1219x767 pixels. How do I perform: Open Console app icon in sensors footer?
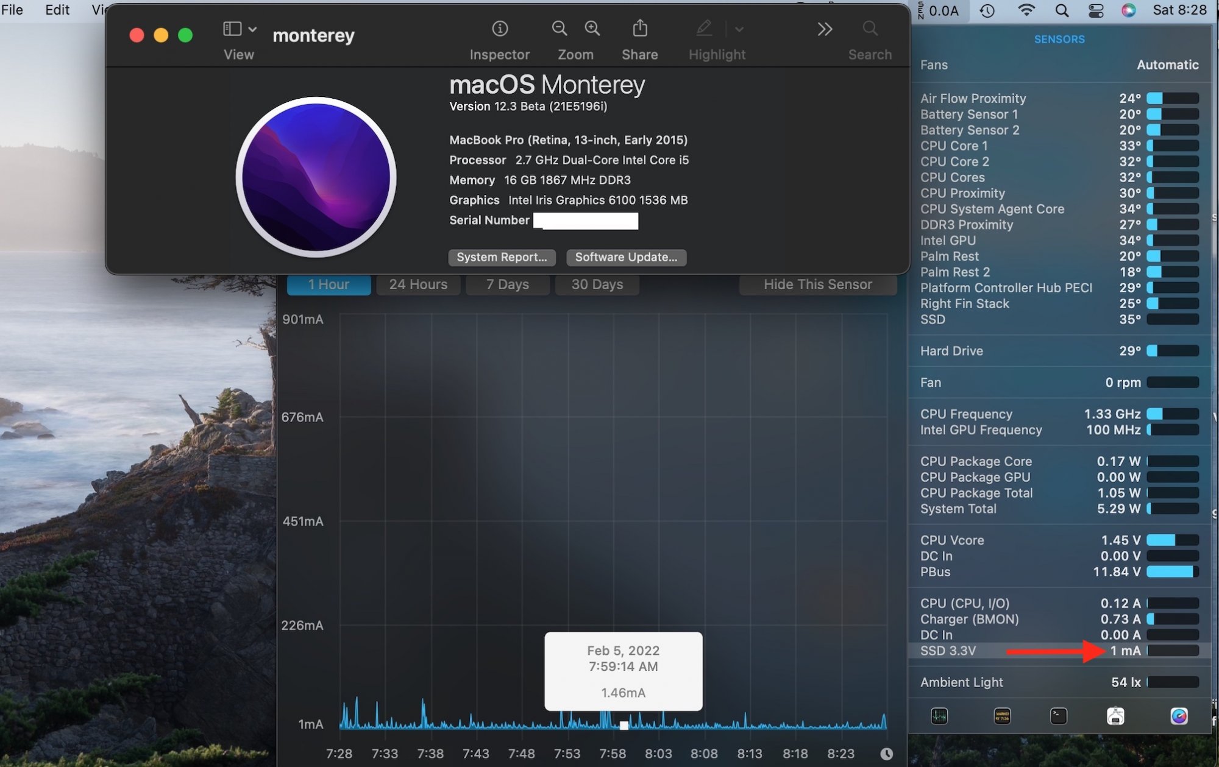pos(1002,716)
